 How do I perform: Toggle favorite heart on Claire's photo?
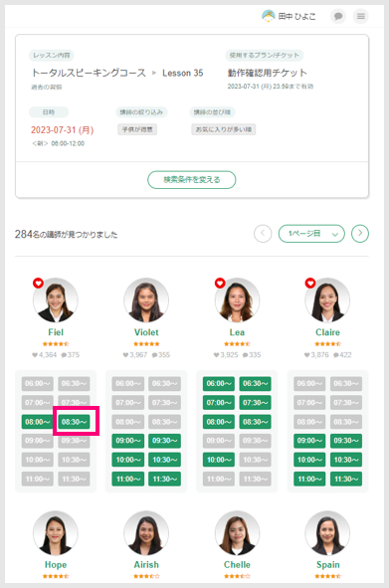[x=310, y=283]
